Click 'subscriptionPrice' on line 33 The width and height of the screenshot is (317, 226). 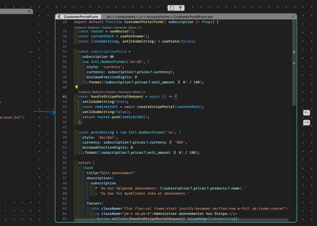tap(109, 52)
